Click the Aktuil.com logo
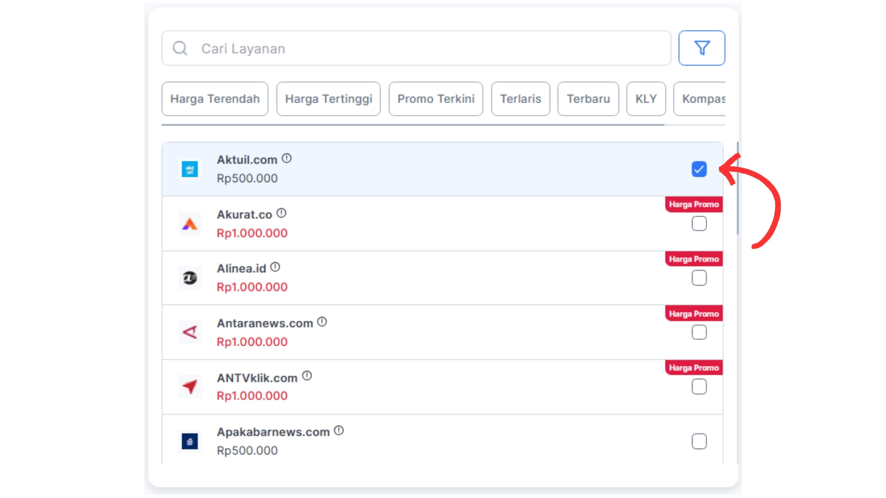This screenshot has height=498, width=886. click(x=190, y=169)
